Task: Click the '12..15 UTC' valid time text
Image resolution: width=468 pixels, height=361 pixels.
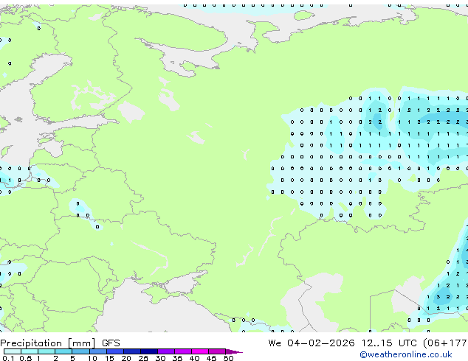Action: [x=389, y=343]
